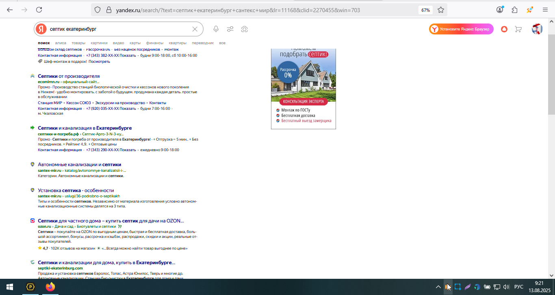
Task: Switch to the картинки tab
Action: (x=99, y=43)
